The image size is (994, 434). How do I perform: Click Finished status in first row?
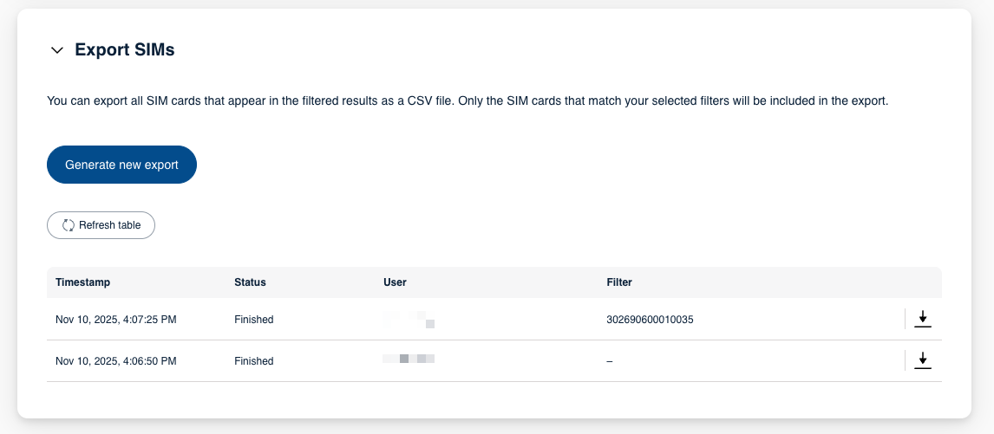pyautogui.click(x=253, y=320)
